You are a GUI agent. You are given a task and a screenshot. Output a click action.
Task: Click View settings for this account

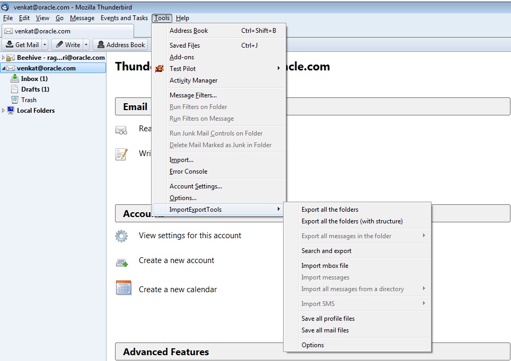[x=190, y=236]
